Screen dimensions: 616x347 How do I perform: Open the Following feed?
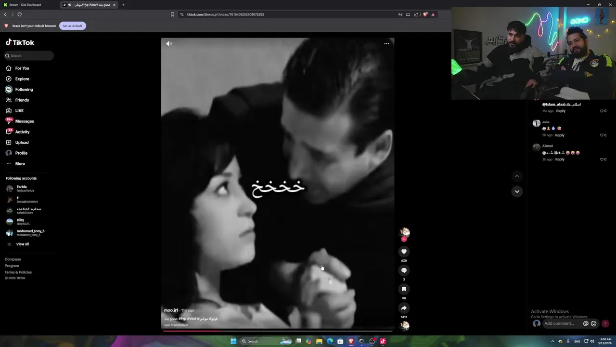[19, 89]
